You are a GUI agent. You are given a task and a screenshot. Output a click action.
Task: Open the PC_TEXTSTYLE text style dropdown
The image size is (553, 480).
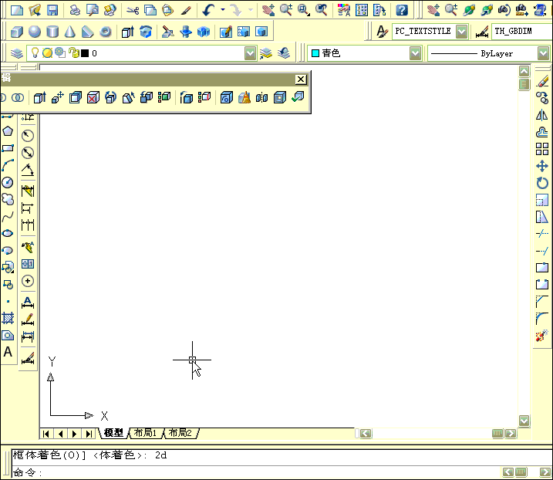pyautogui.click(x=461, y=32)
